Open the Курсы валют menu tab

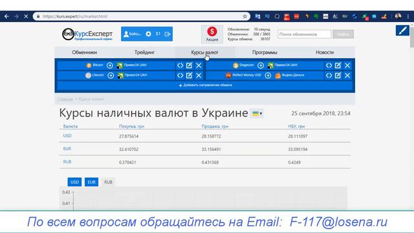(x=204, y=52)
